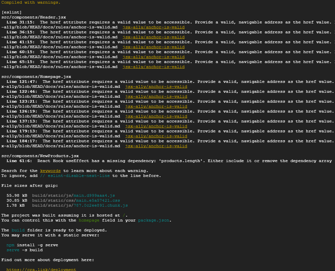This screenshot has width=335, height=271.
Task: Open anchor-is-valid link for Homepage Line 179:13
Action: pyautogui.click(x=156, y=136)
